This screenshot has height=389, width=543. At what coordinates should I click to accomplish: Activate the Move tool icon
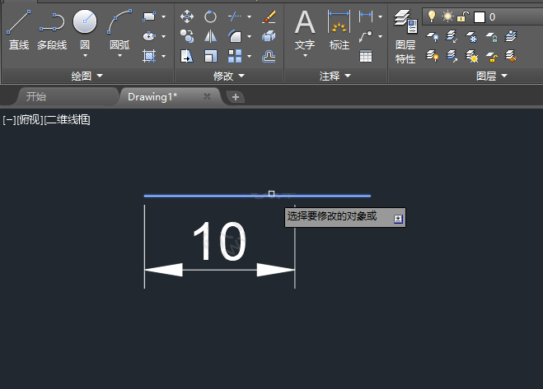(x=187, y=16)
